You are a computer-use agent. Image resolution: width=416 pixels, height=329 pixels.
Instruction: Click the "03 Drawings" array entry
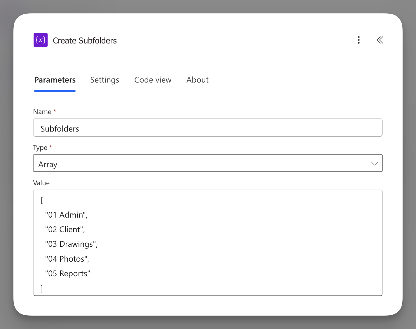pyautogui.click(x=71, y=244)
